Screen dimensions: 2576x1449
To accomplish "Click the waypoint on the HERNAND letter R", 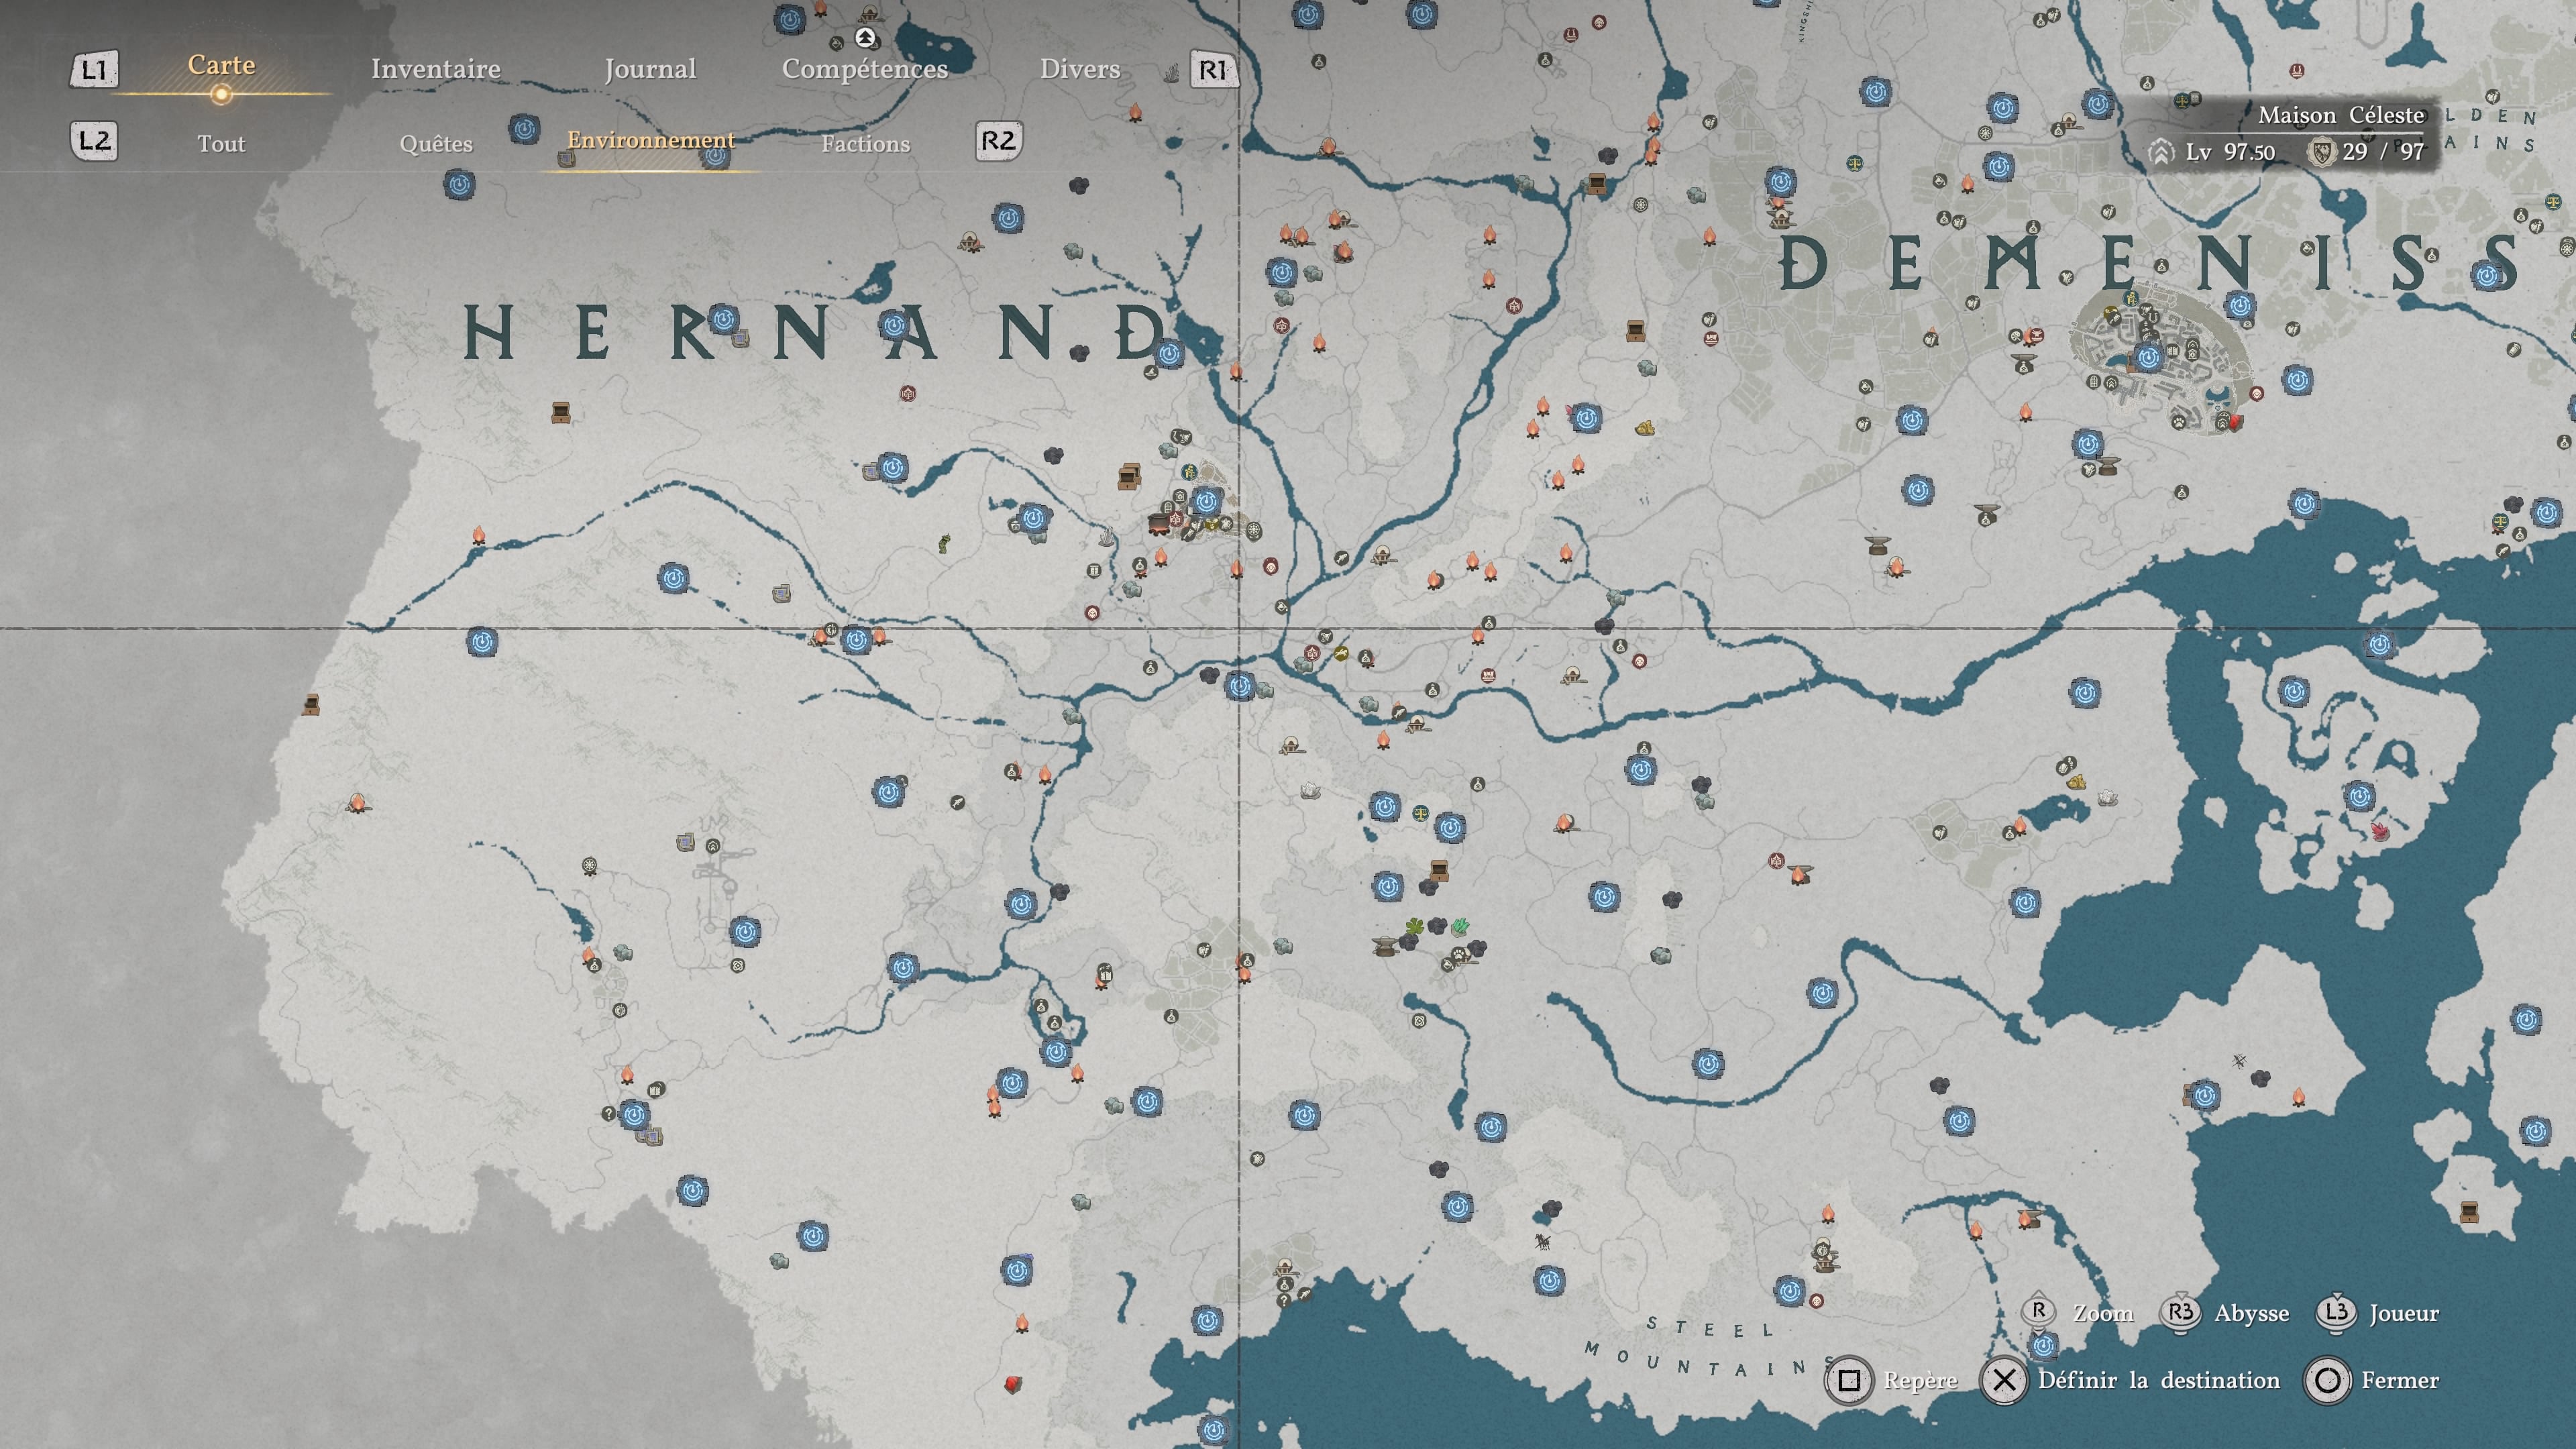I will (723, 320).
